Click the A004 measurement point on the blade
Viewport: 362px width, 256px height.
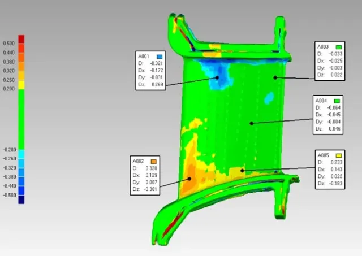click(x=252, y=123)
